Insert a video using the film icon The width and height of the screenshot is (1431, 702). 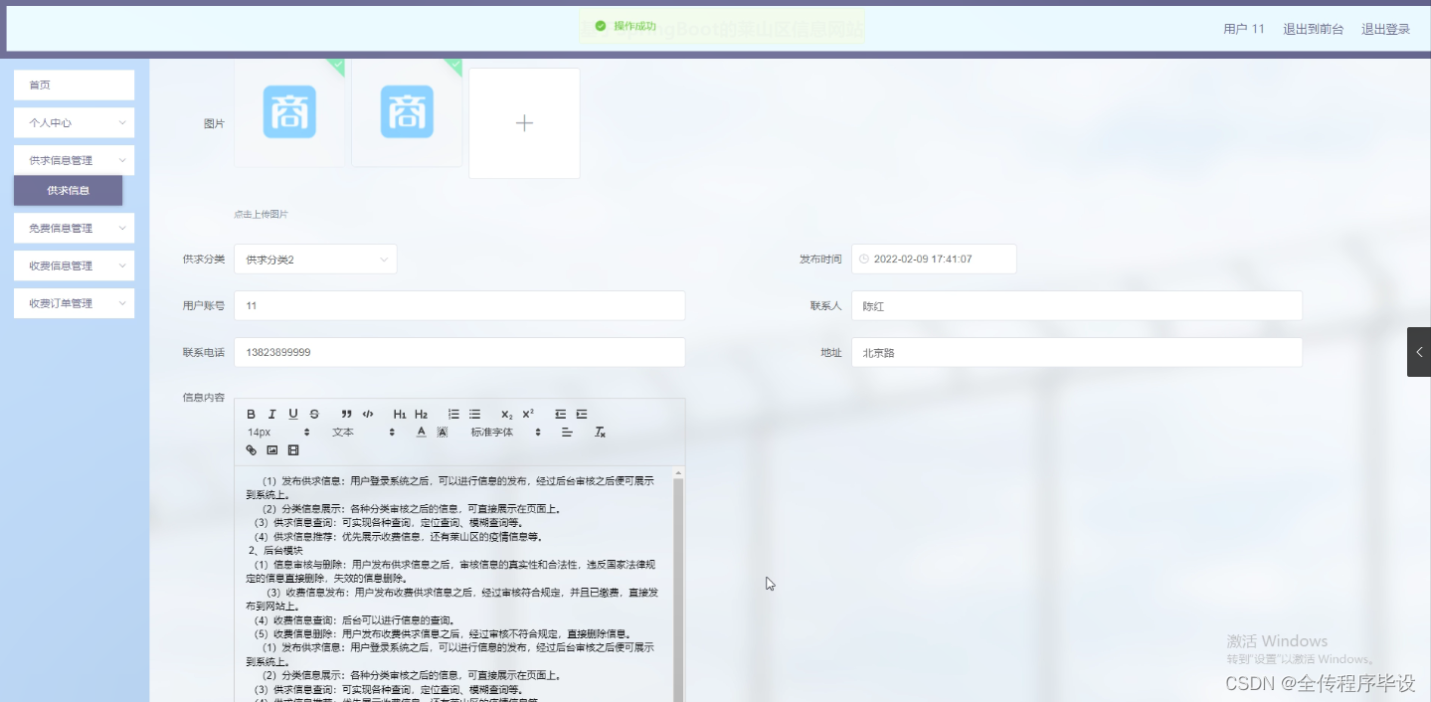[292, 450]
